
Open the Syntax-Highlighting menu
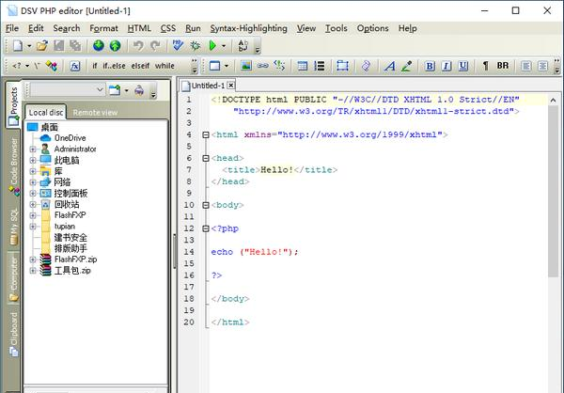(247, 28)
